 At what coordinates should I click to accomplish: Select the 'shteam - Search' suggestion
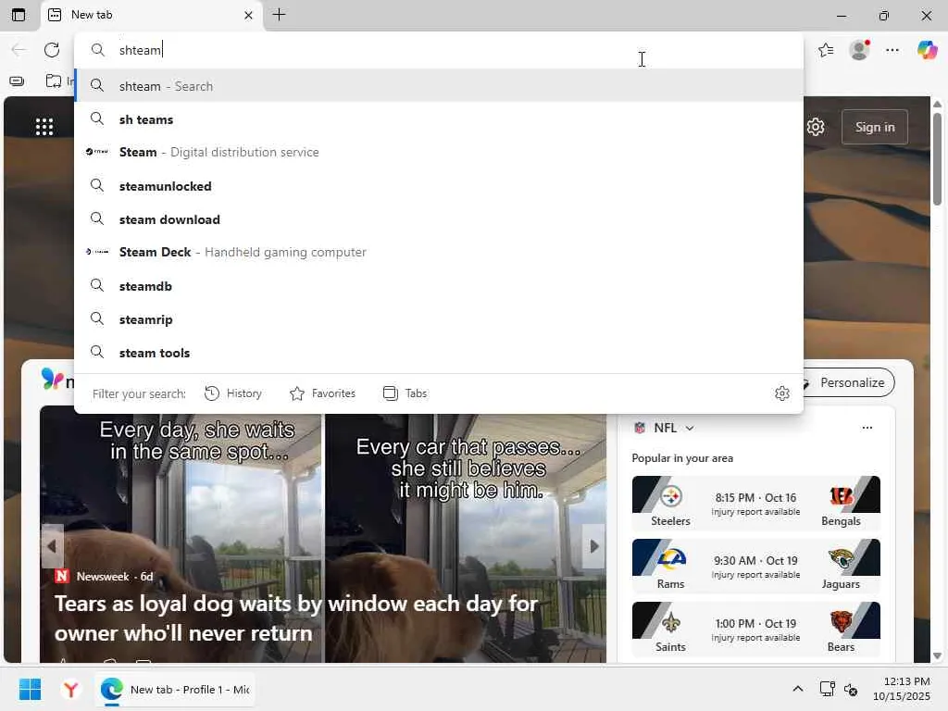(439, 86)
